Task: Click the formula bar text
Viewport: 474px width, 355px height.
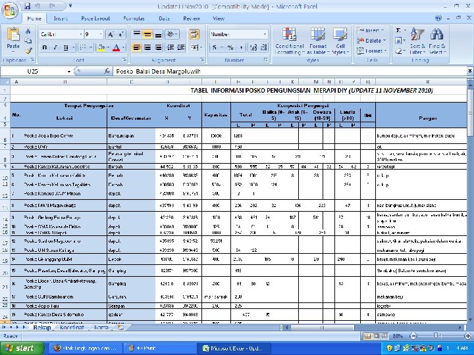Action: (x=158, y=71)
